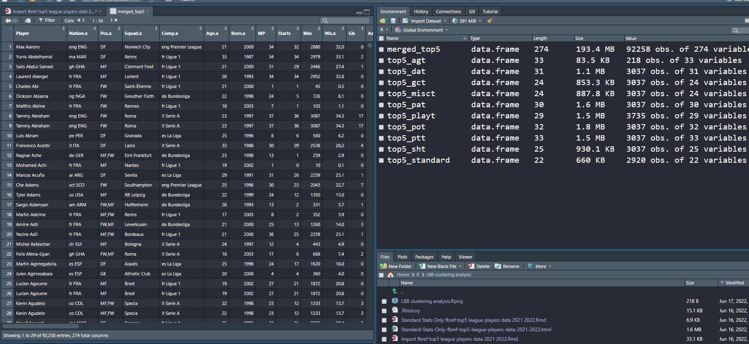
Task: Check the top5_standard object checkbox
Action: pyautogui.click(x=381, y=160)
